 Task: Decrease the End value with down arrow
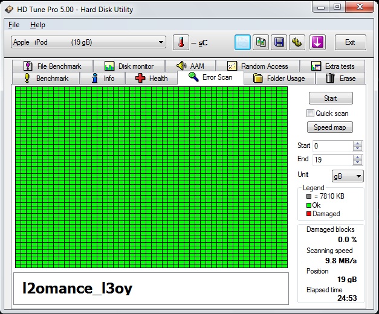[x=358, y=163]
